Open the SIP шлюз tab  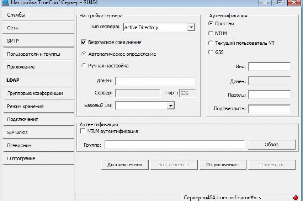38,132
